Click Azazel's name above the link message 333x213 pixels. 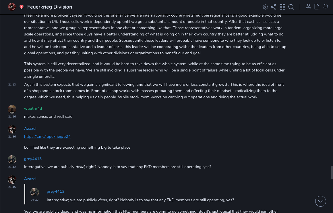click(30, 129)
